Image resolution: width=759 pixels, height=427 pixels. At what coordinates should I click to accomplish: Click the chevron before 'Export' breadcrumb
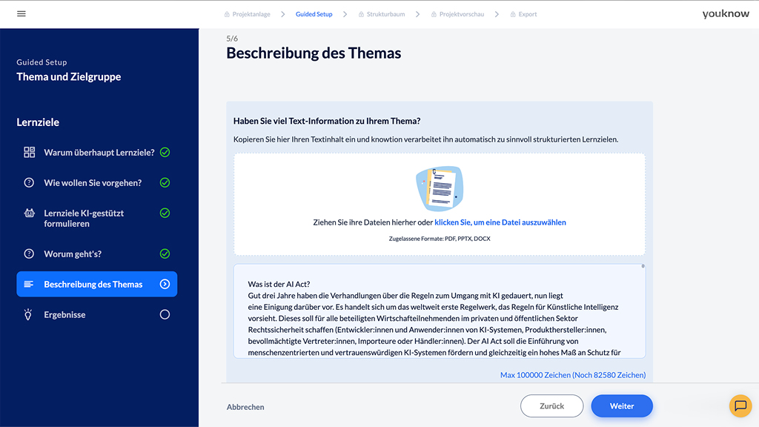(x=497, y=13)
